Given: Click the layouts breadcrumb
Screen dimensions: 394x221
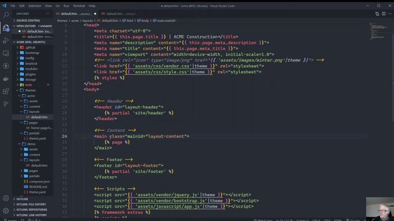Looking at the screenshot, I should (x=87, y=20).
